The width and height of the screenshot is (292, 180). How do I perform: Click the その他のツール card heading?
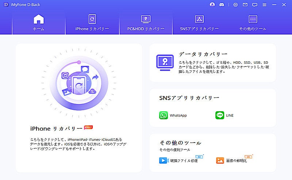180,143
